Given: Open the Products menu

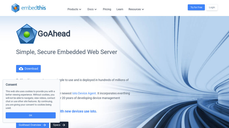Looking at the screenshot, I should click(74, 9).
